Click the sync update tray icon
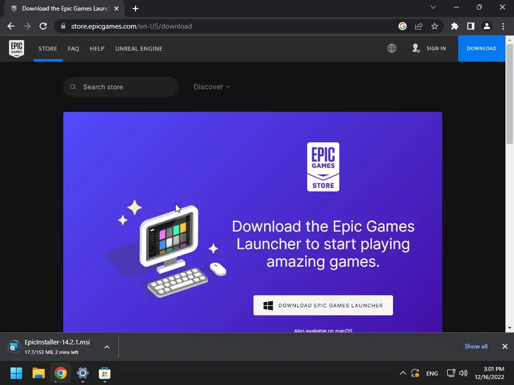The width and height of the screenshot is (514, 385). [x=415, y=373]
